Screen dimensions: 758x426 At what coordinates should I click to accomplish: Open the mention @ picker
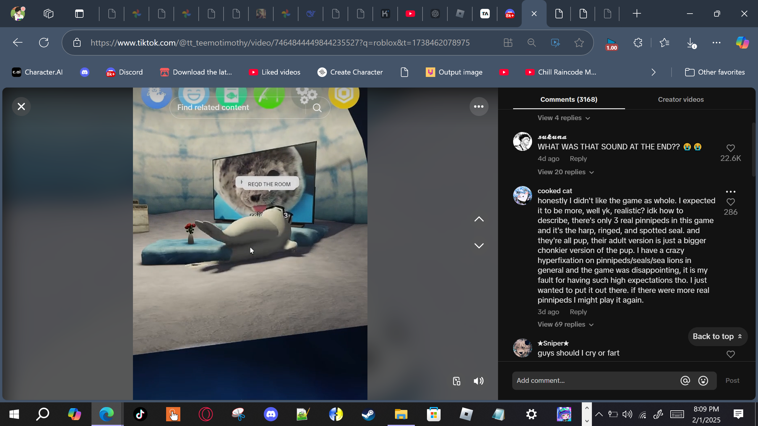(685, 381)
